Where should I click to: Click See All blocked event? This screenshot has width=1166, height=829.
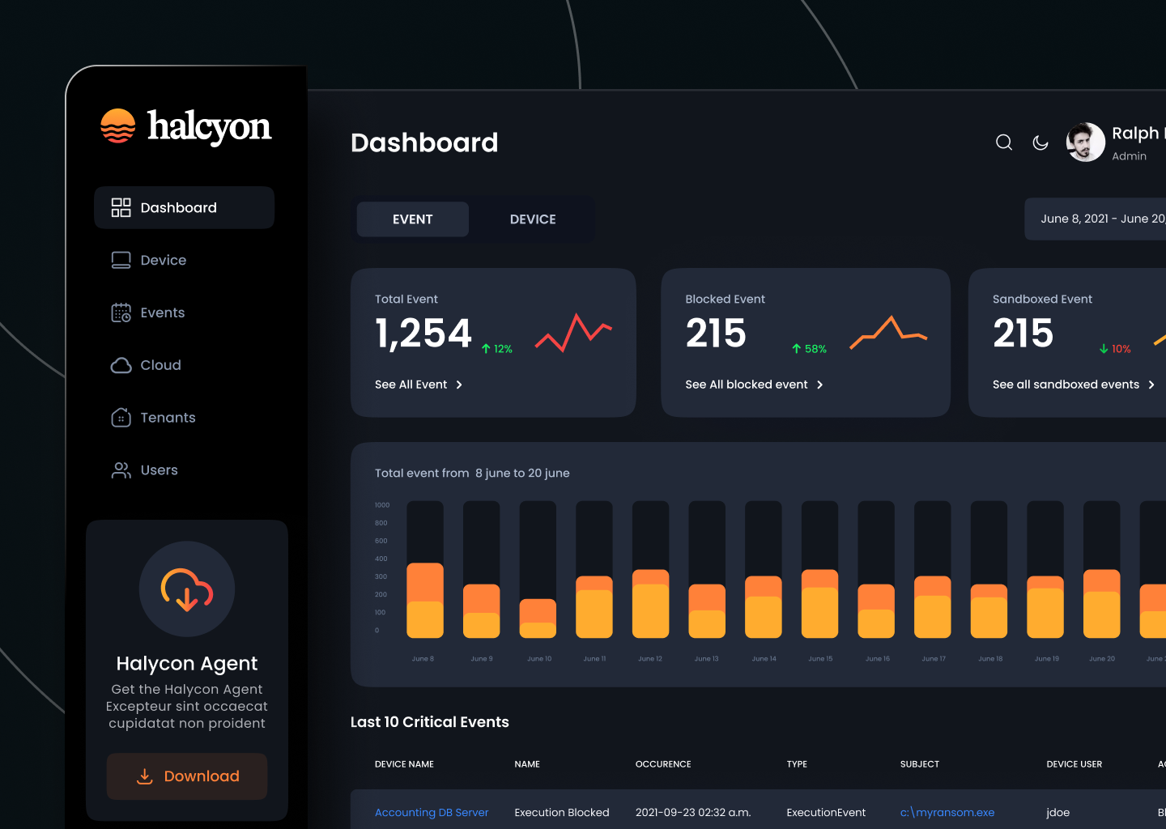pos(747,385)
